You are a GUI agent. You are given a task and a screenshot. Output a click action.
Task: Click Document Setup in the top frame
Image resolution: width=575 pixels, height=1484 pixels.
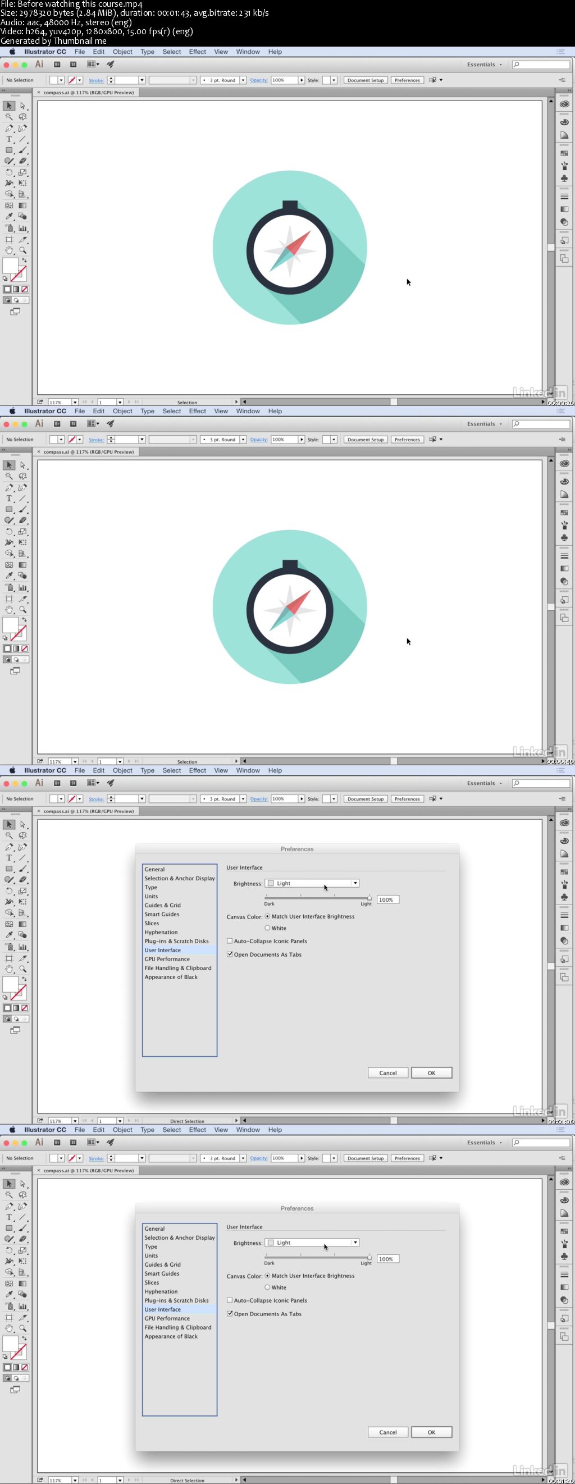click(x=366, y=80)
